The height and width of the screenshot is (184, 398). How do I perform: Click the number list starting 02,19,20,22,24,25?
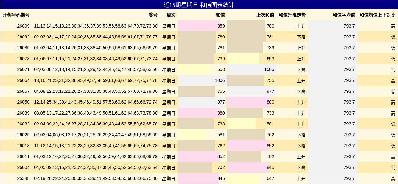tap(96, 178)
